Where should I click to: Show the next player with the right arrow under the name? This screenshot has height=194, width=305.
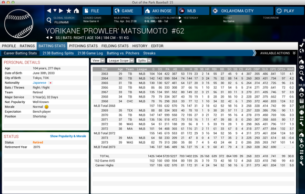[x=52, y=38]
